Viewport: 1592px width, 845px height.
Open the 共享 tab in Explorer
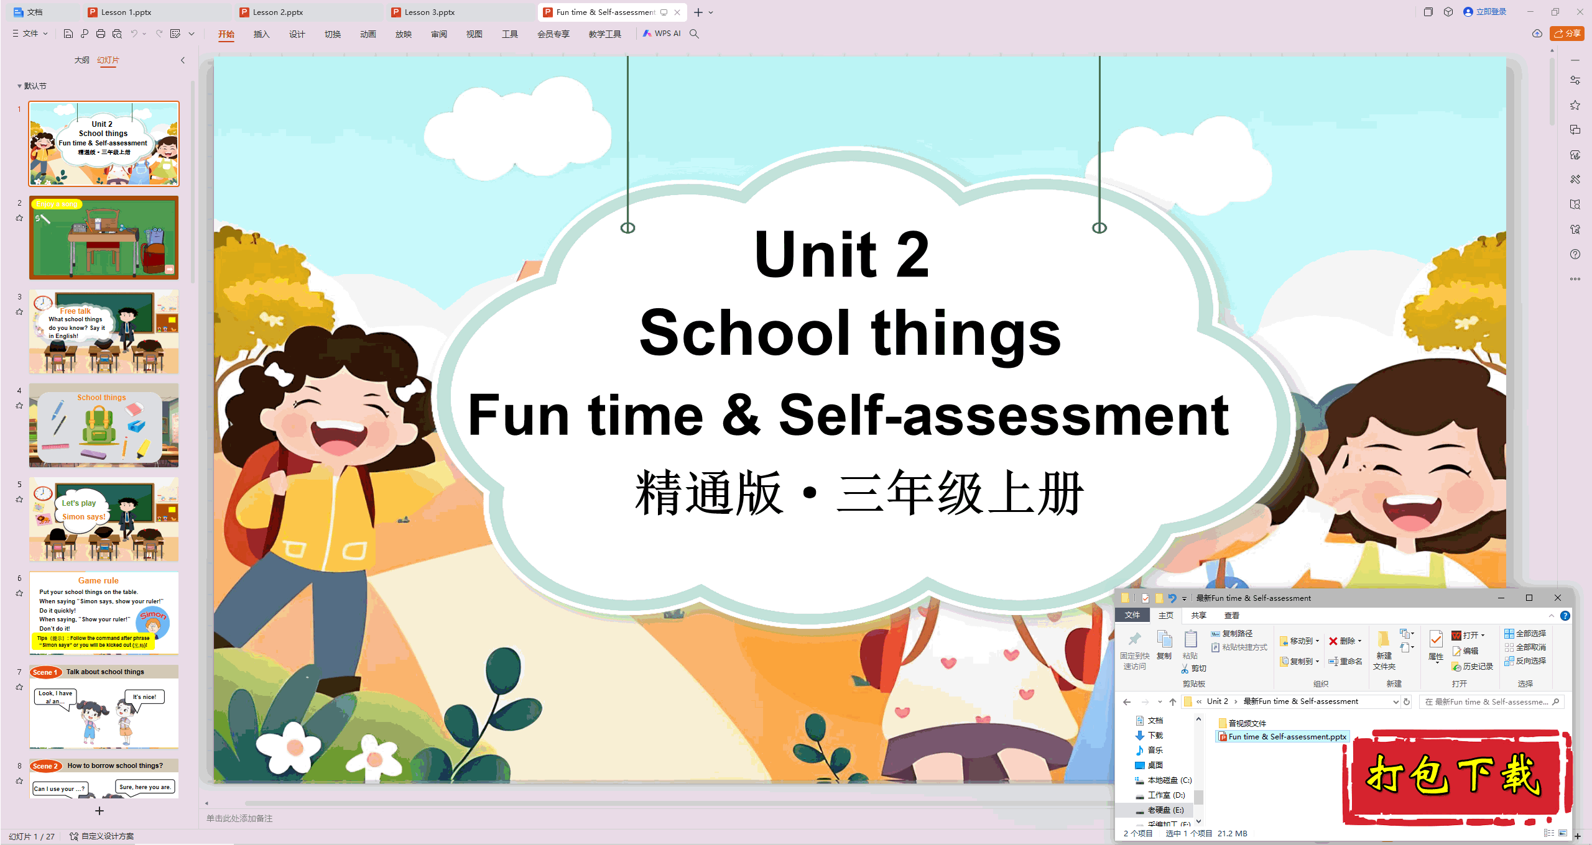pos(1199,616)
